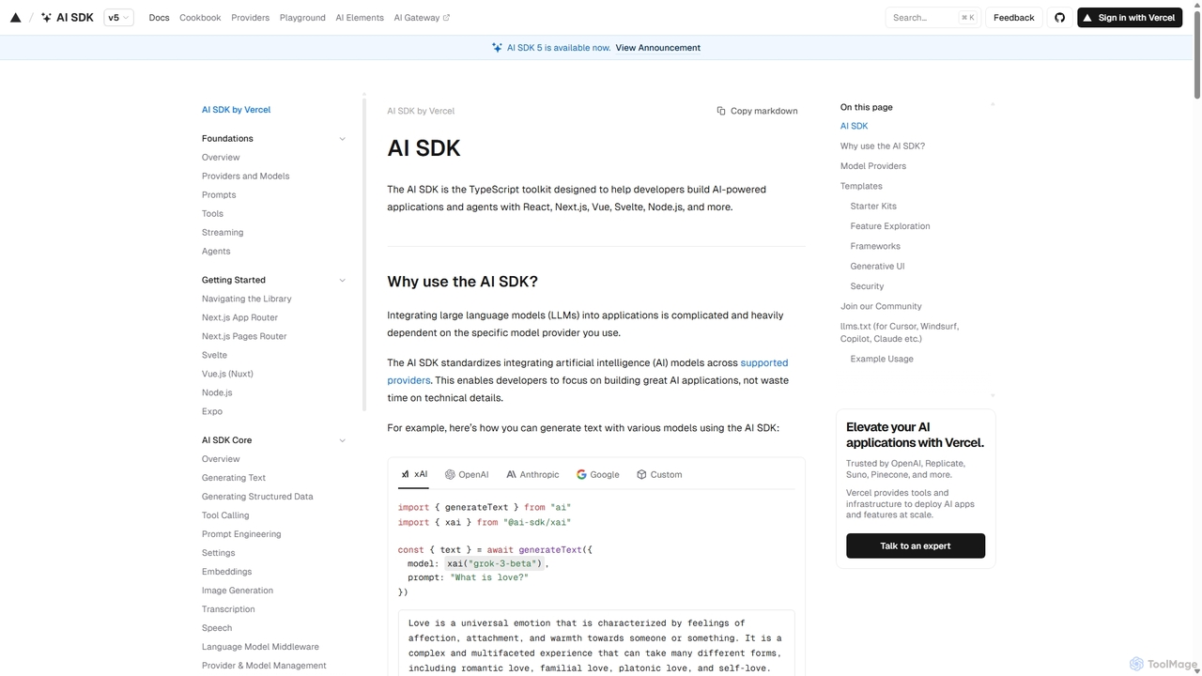Open Generating Structured Data sidebar item
Screen dimensions: 1202x676
257,497
